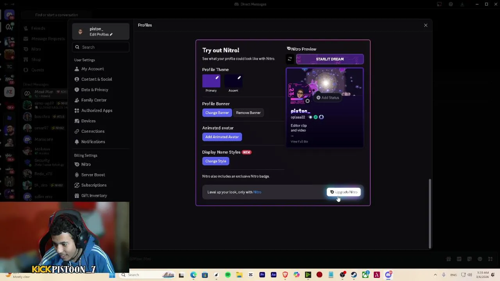Open Family Center settings
The image size is (500, 281).
click(x=100, y=100)
